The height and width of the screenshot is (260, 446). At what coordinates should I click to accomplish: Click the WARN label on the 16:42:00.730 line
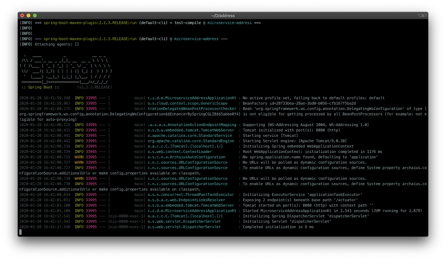(79, 178)
